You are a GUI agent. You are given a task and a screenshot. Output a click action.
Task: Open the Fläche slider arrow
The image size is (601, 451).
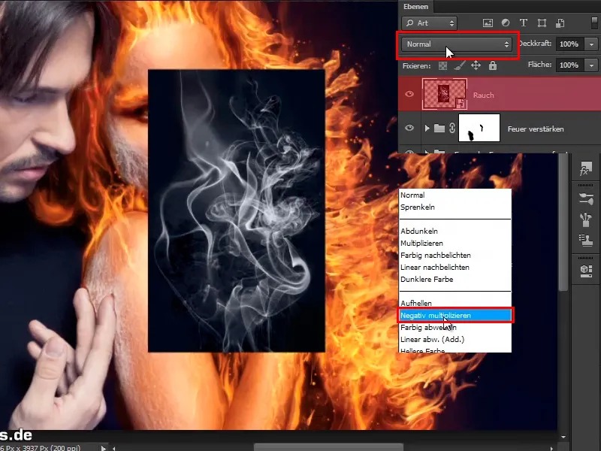click(591, 65)
